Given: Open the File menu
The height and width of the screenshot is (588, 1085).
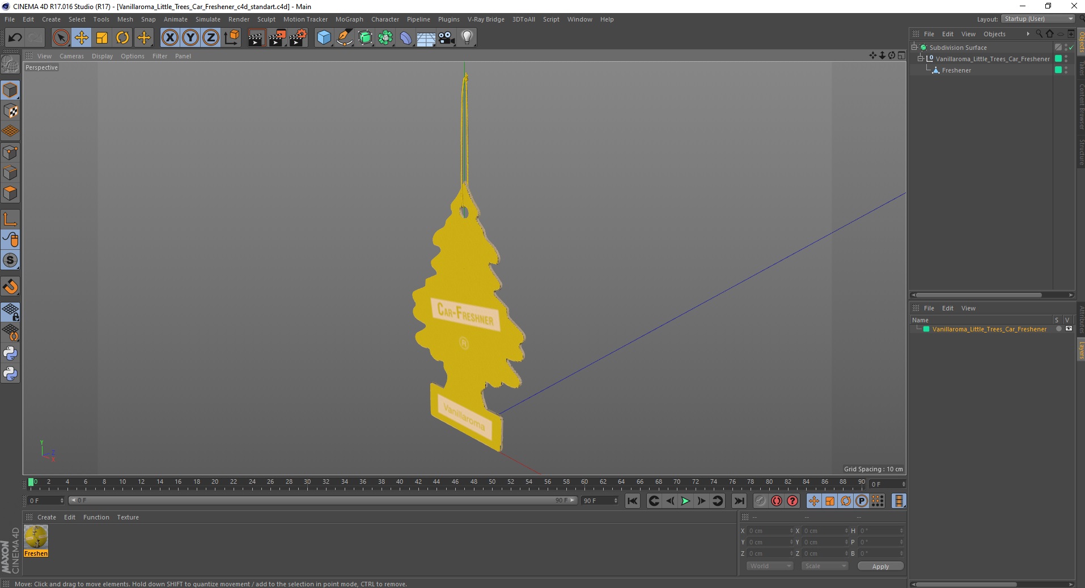Looking at the screenshot, I should (x=10, y=19).
